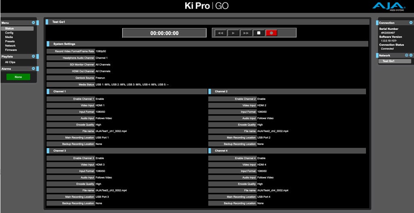This screenshot has width=414, height=213.
Task: Click the Fast Forward button
Action: coord(246,33)
